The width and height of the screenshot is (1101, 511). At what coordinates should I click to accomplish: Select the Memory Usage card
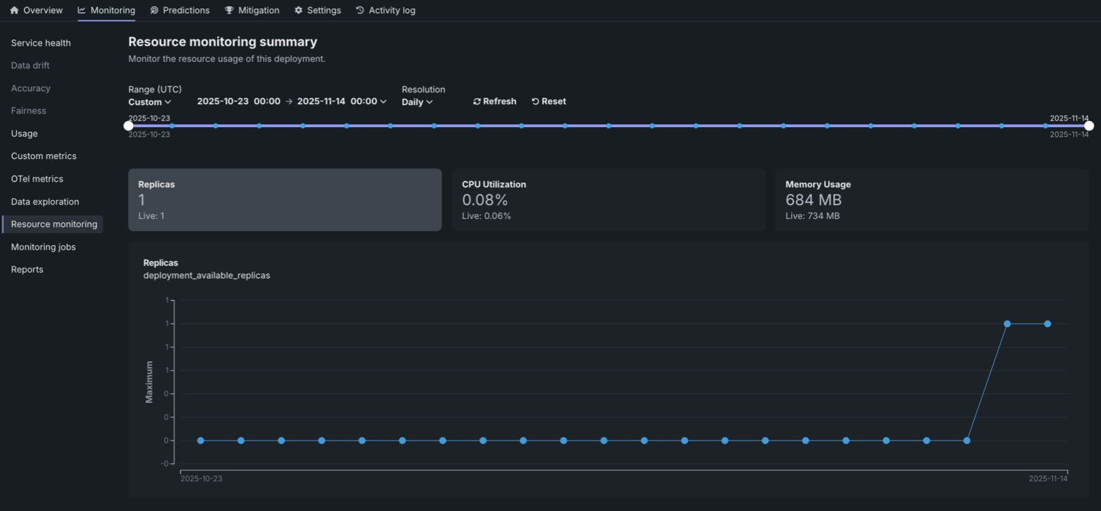931,200
